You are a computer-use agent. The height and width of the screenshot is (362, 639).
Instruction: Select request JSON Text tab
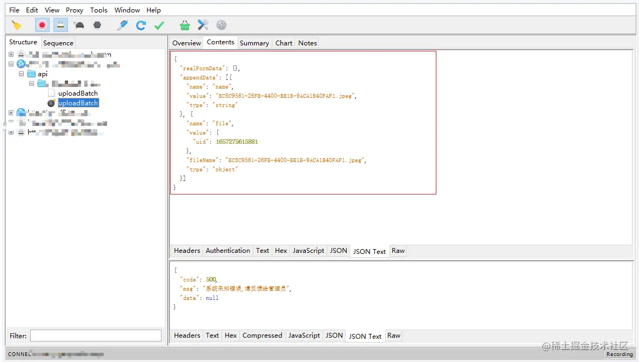369,252
